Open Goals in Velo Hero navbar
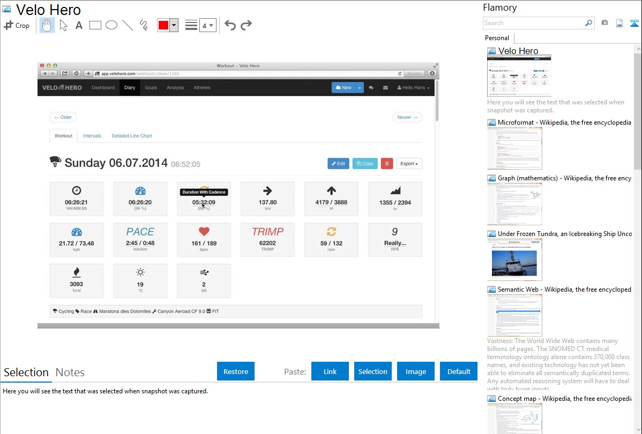This screenshot has height=434, width=642. coord(151,88)
